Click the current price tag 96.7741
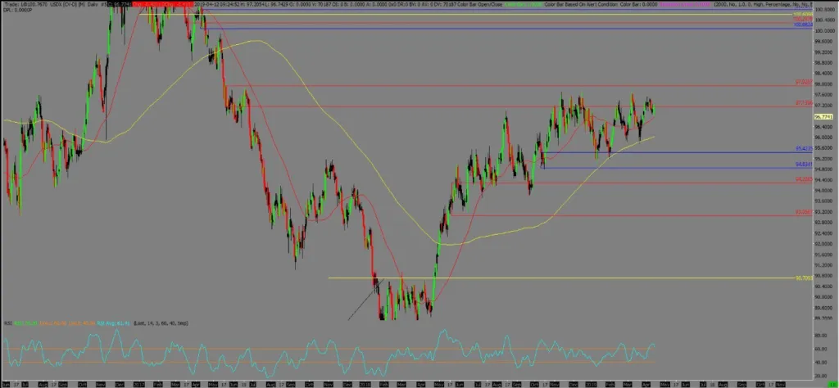Viewport: 839px width, 388px height. [x=823, y=116]
